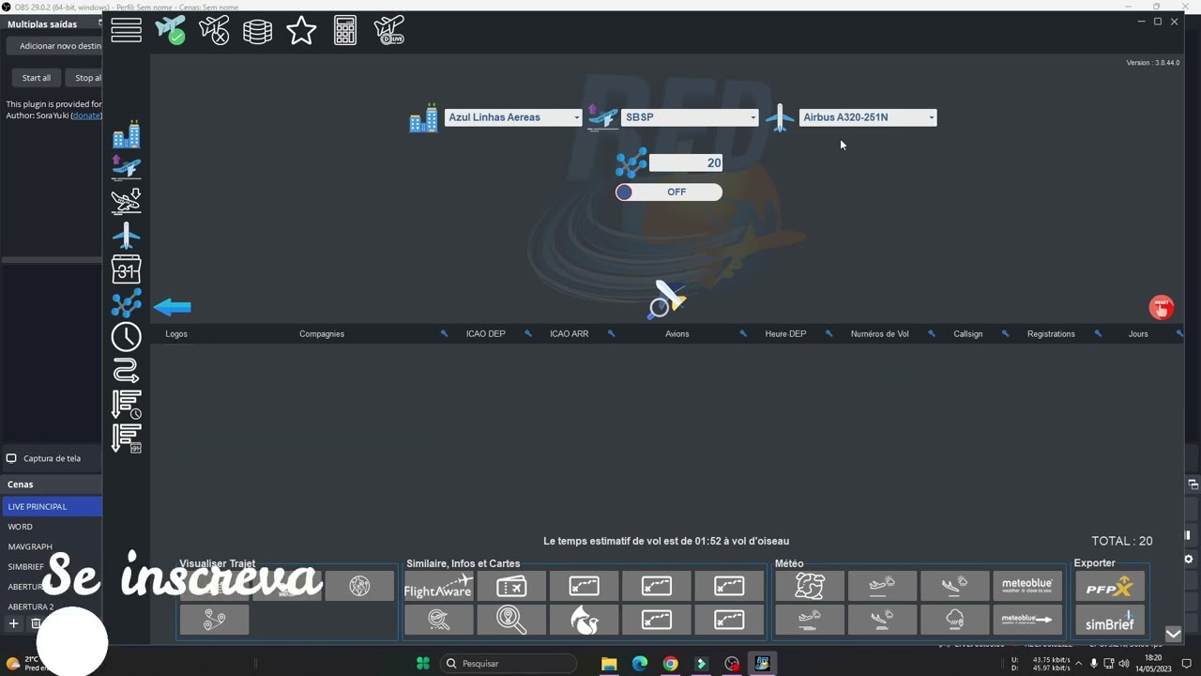
Task: Add a scene with plus icon in OBS
Action: [x=13, y=623]
